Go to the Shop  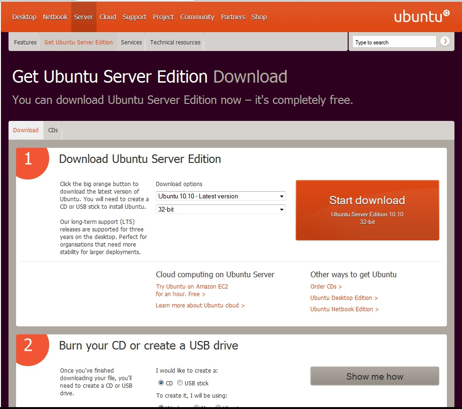(x=259, y=17)
